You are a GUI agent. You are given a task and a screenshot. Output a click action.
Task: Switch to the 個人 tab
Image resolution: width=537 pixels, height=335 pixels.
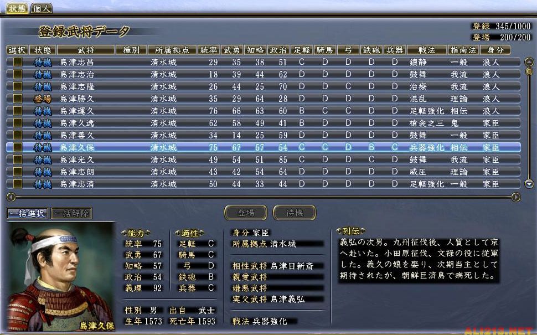click(x=42, y=8)
